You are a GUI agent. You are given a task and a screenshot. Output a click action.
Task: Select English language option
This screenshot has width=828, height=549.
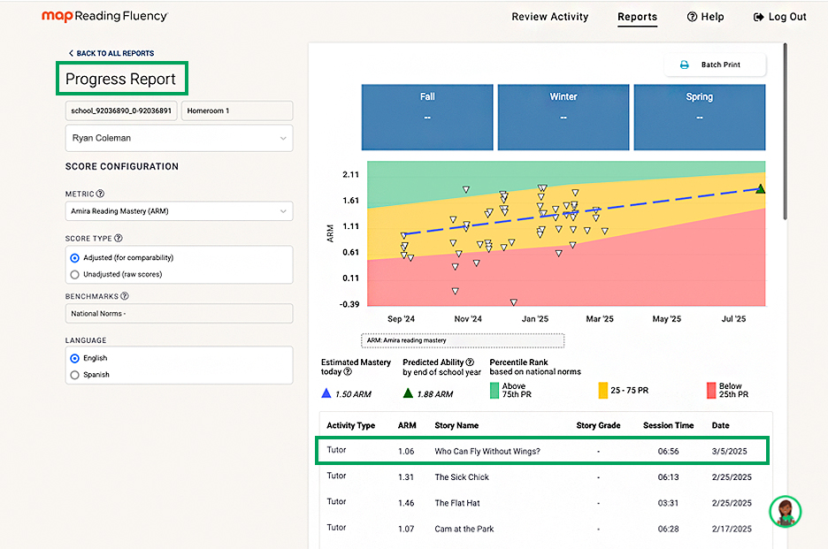coord(74,358)
